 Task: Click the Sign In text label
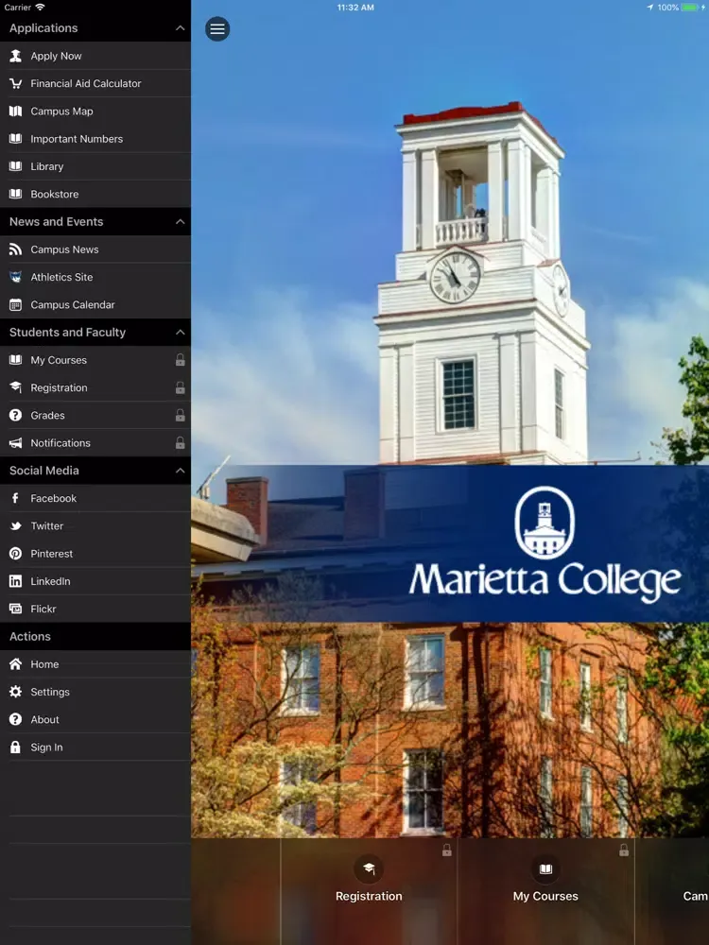click(46, 747)
